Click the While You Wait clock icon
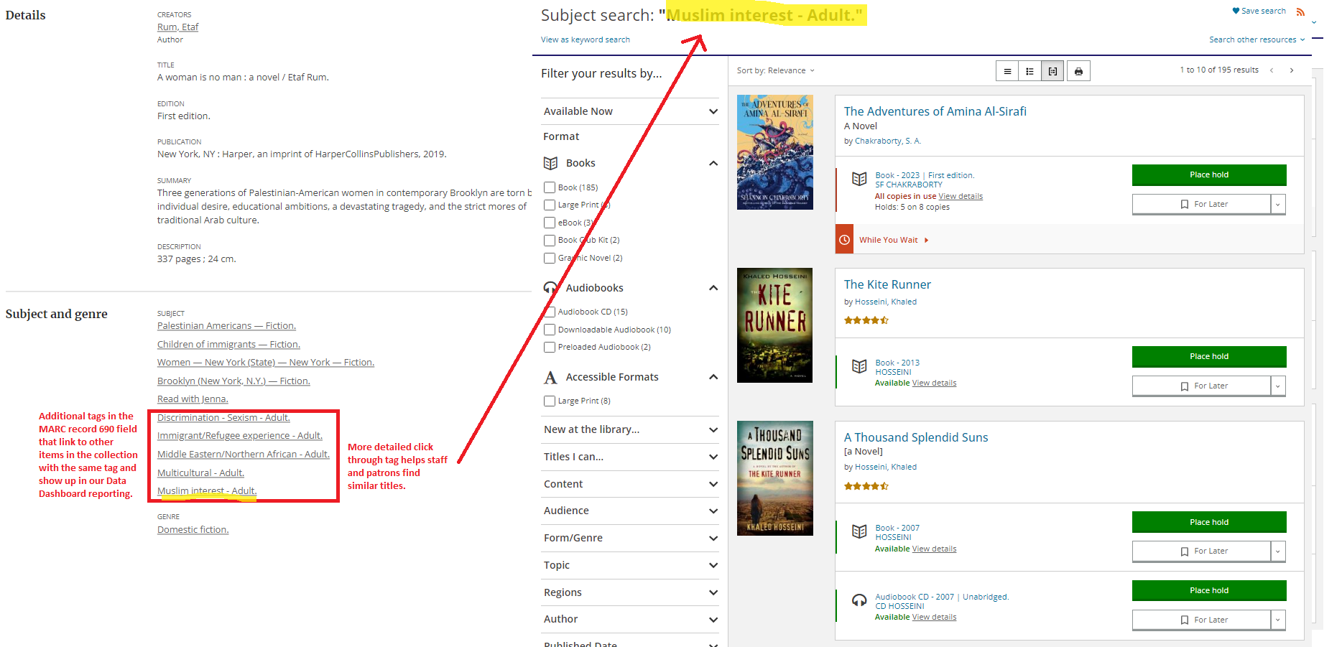This screenshot has height=647, width=1342. (x=845, y=240)
